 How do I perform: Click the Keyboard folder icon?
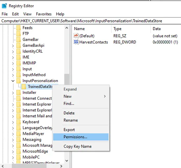(18, 122)
